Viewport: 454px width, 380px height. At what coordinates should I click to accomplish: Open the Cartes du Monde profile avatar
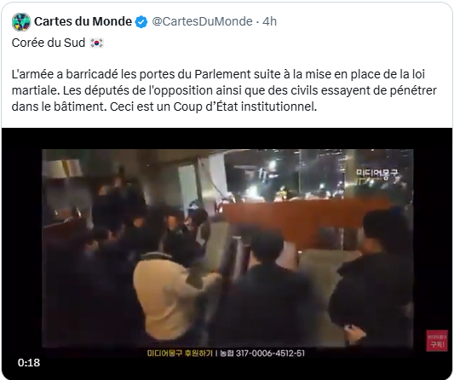[x=21, y=22]
